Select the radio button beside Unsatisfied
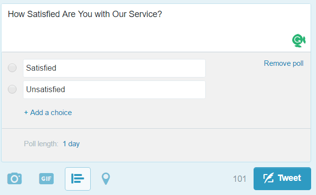Viewport: 316px width, 195px height. coord(13,89)
